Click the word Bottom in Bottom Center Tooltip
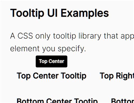Viewport: 134px width, 103px height. click(x=30, y=101)
